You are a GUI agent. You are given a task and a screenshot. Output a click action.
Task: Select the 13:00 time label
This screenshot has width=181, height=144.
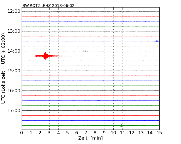(14, 31)
